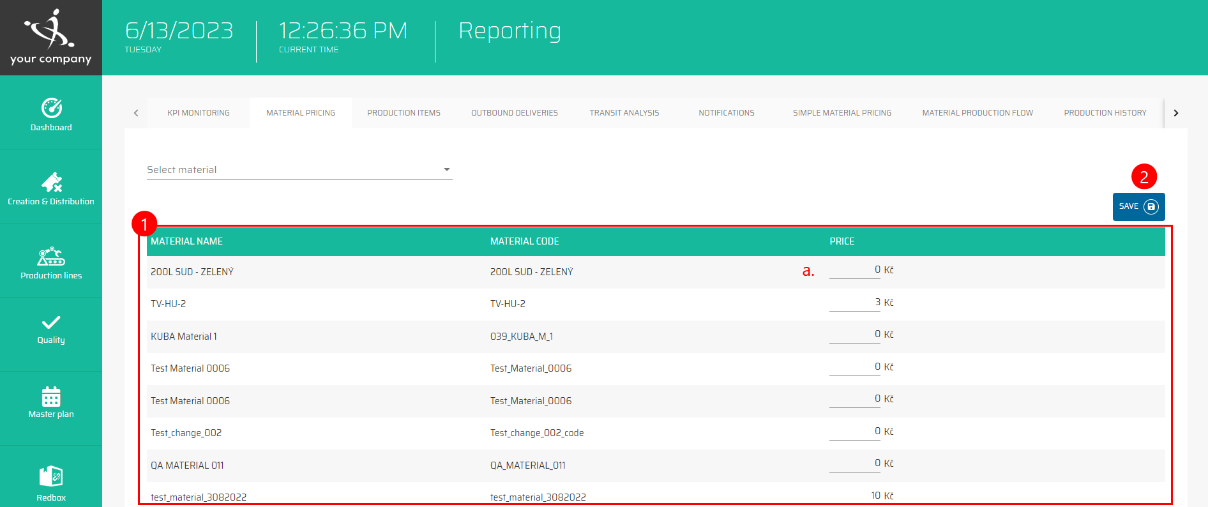Edit the price field for TV-HU-2
1208x507 pixels.
(x=855, y=303)
